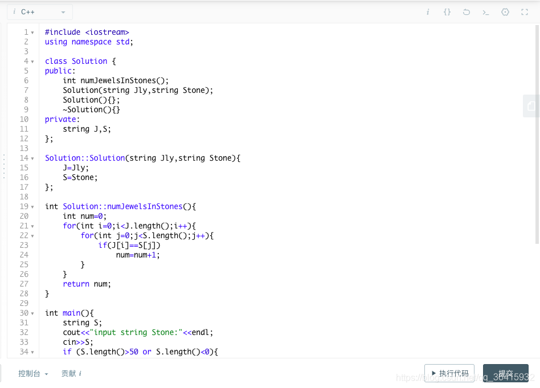
Task: Click 'int main(){' on line 30
Action: (x=69, y=313)
